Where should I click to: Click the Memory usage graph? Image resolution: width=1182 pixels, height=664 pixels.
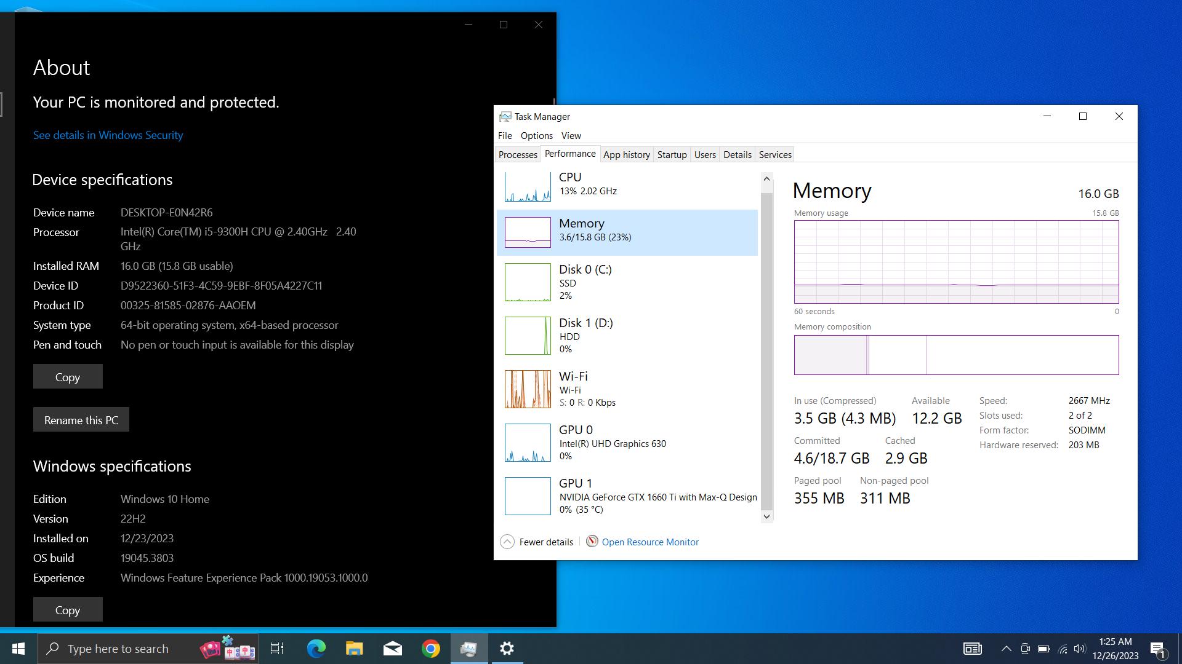pos(956,262)
